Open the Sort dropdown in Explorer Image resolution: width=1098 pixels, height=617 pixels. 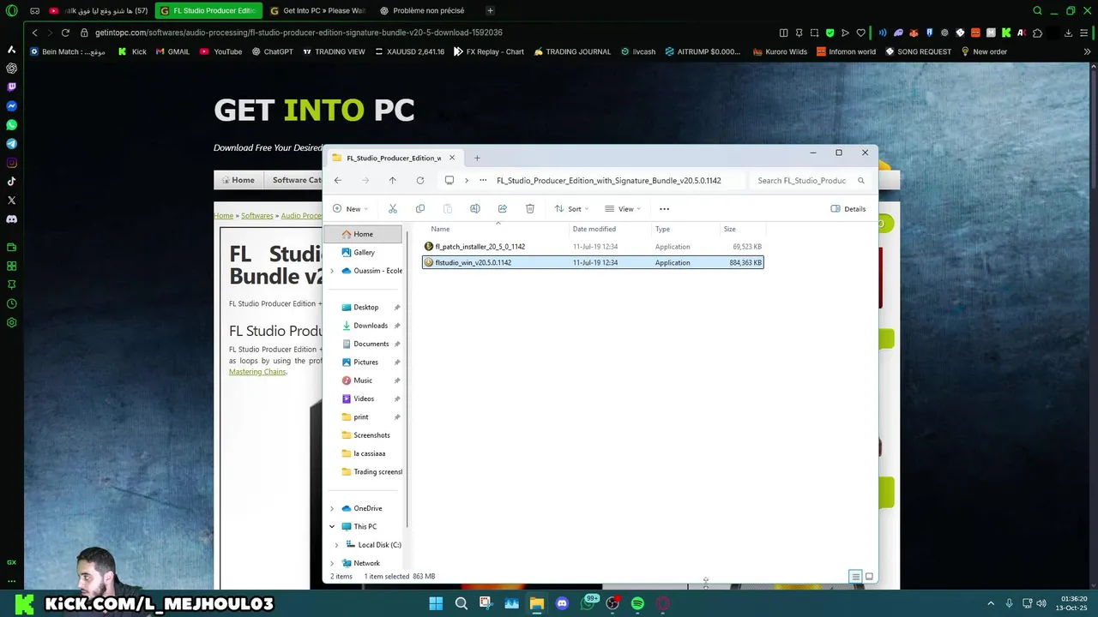point(571,208)
